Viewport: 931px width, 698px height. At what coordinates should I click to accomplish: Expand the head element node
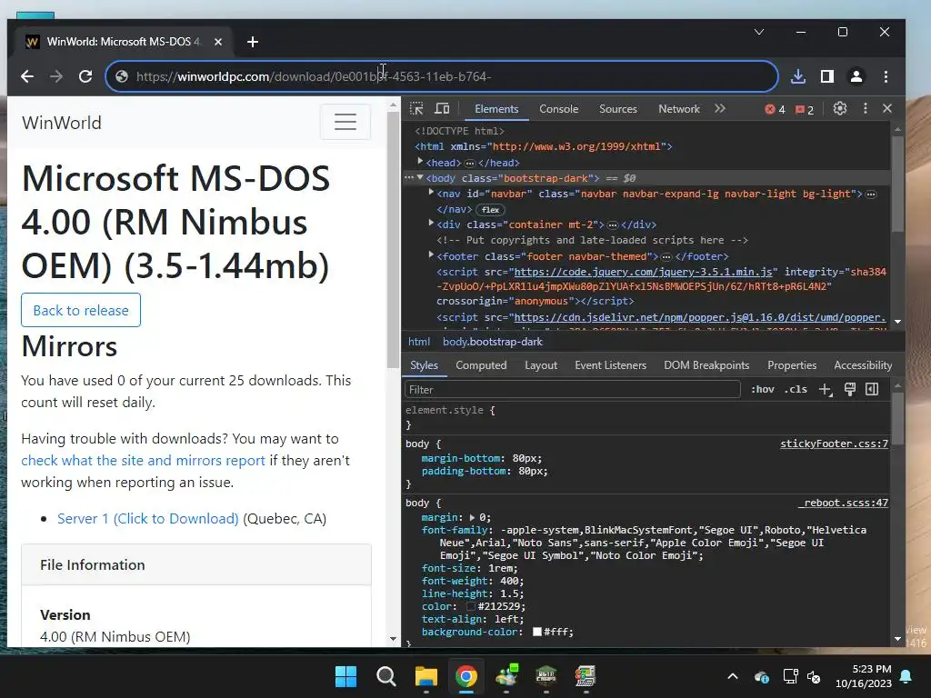[420, 162]
